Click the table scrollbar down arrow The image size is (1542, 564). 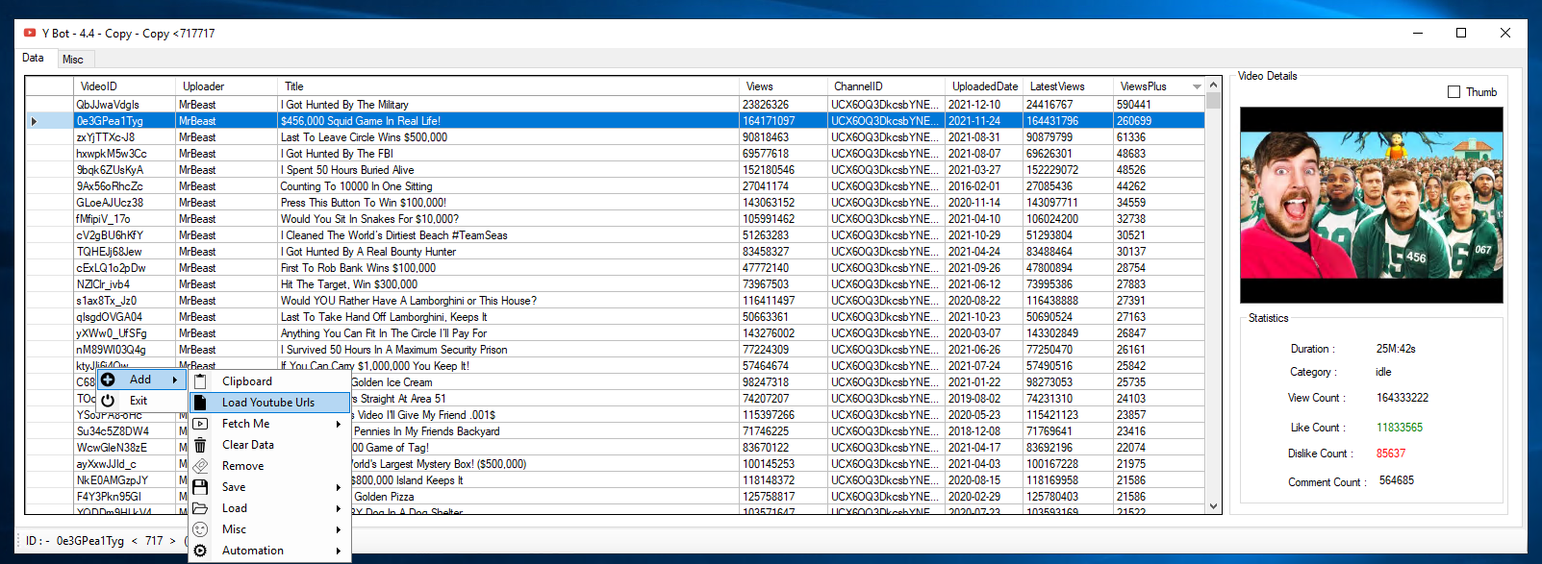click(1213, 506)
